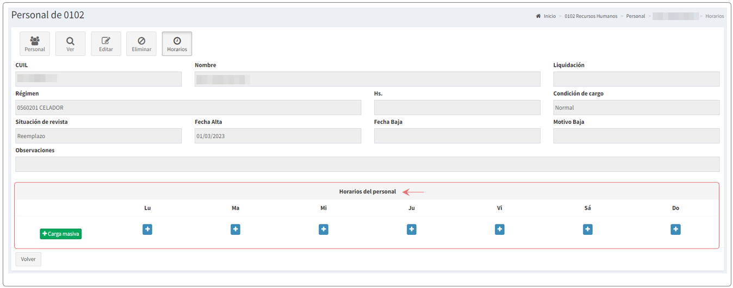Image resolution: width=733 pixels, height=288 pixels.
Task: Add a schedule under the Ju column
Action: point(412,230)
